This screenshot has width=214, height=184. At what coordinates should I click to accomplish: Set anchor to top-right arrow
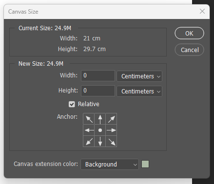(x=111, y=119)
